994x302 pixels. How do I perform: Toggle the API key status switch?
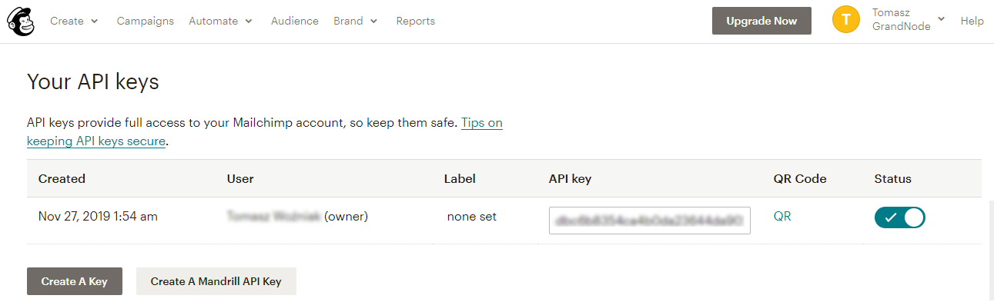point(899,217)
